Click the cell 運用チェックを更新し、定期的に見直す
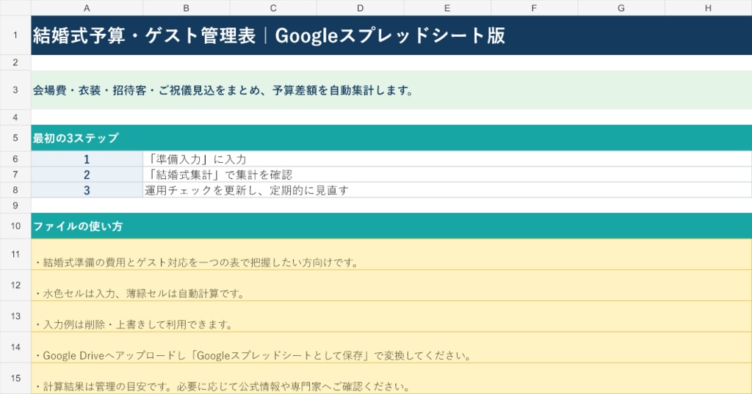 [447, 190]
